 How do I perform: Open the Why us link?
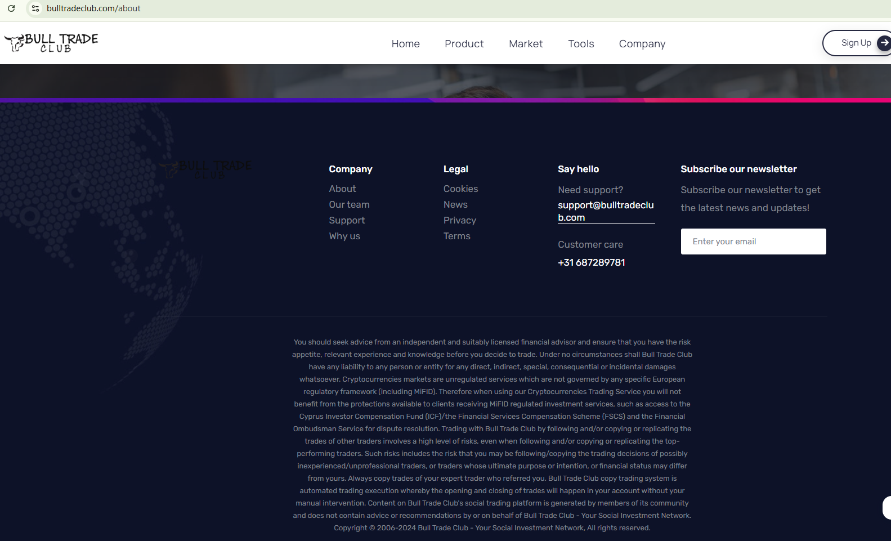pos(344,236)
